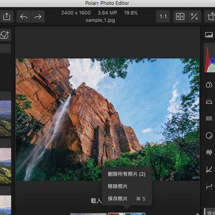Viewport: 215px width, 215px height.
Task: Click the sample_1.jpg file name
Action: point(100,20)
